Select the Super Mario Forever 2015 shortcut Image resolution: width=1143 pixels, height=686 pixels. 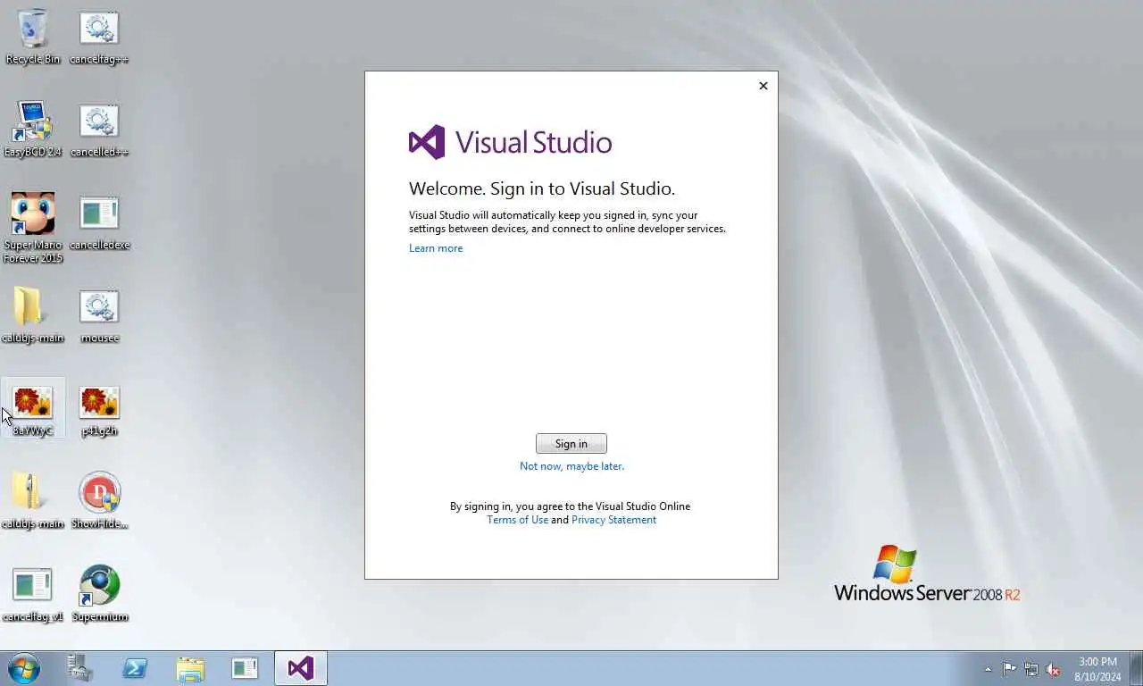coord(33,228)
